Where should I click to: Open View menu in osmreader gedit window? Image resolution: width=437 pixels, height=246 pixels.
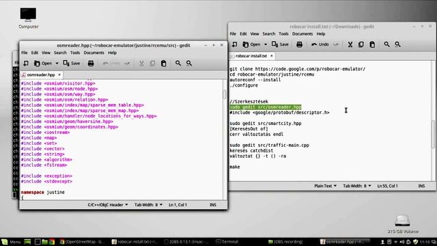point(46,53)
